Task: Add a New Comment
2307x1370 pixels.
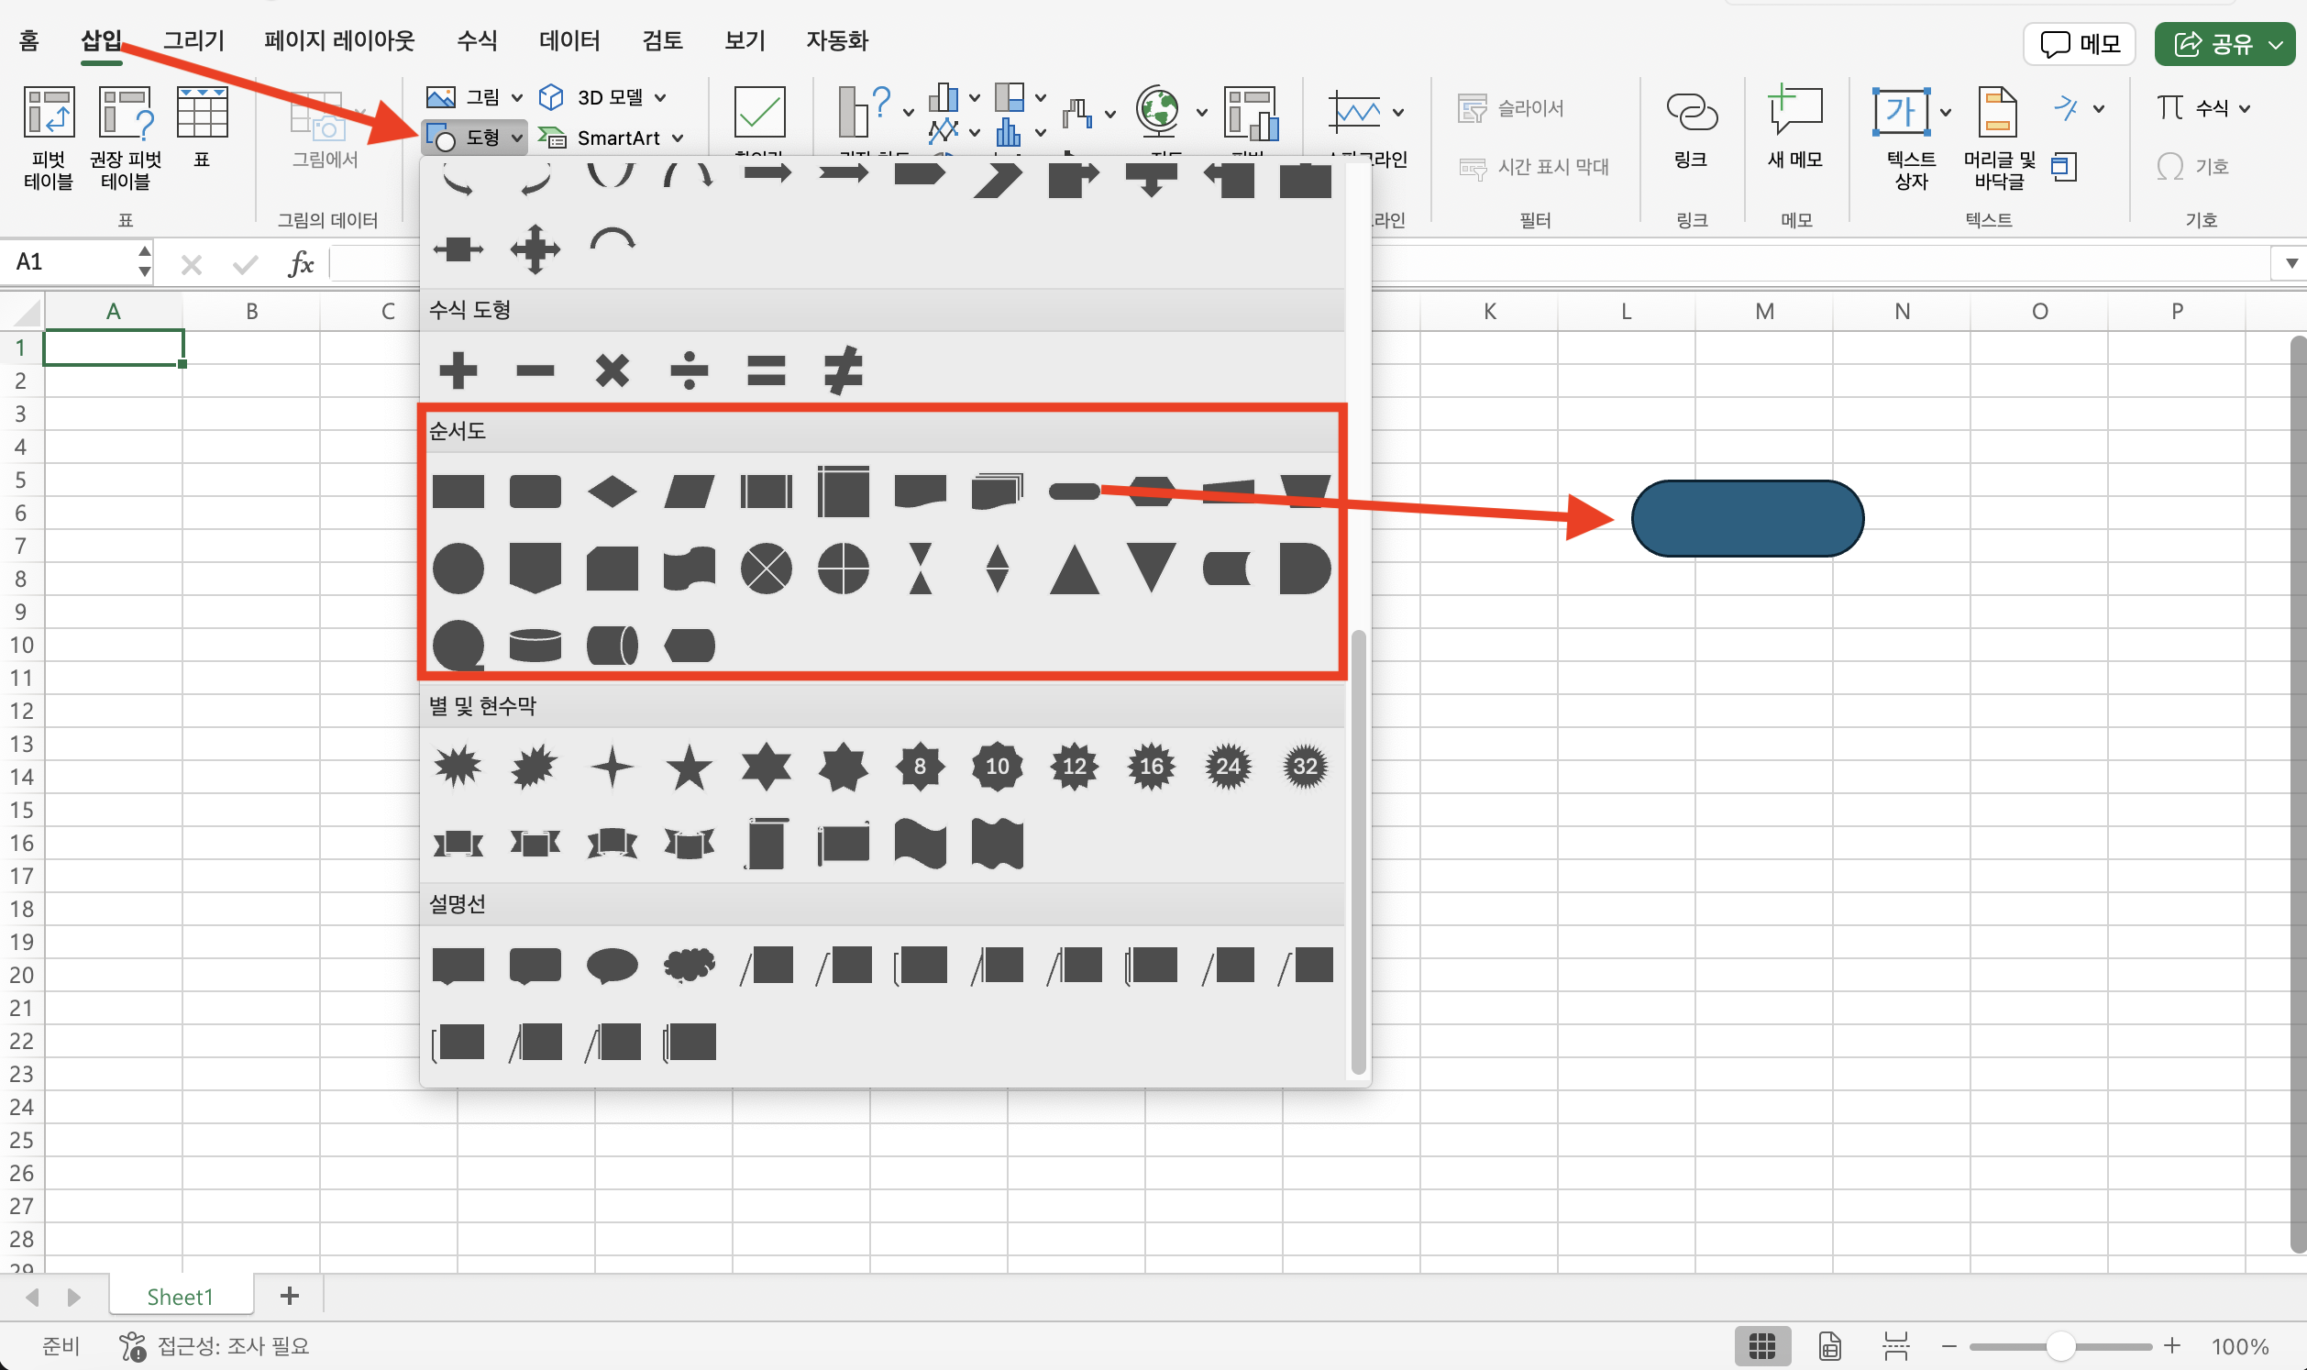Action: click(1794, 127)
